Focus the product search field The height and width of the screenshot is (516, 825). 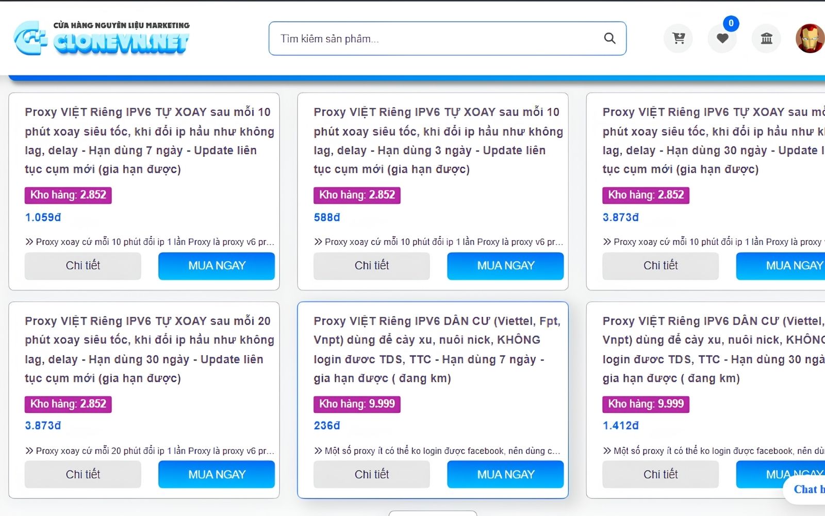coord(447,38)
